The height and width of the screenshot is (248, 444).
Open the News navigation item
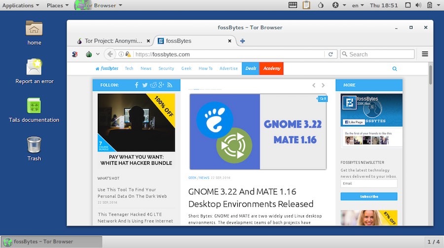click(x=146, y=68)
